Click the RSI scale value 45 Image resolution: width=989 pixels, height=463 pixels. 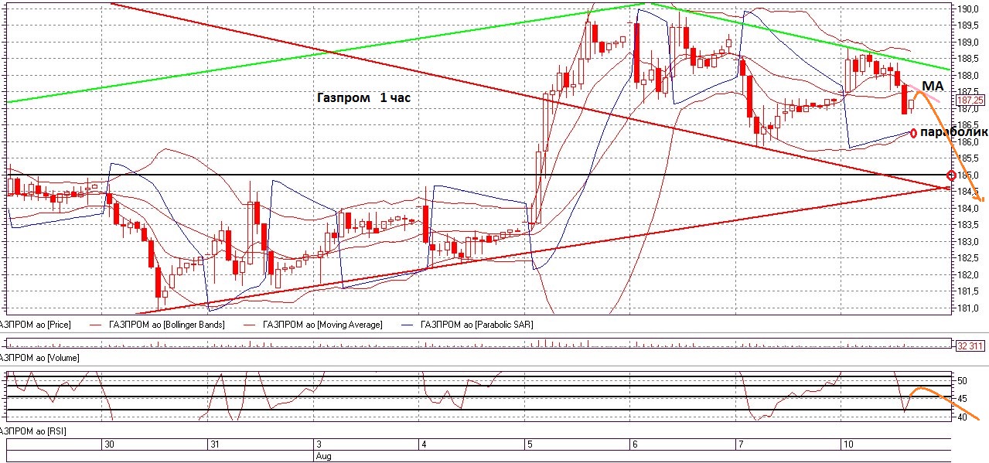tap(963, 399)
